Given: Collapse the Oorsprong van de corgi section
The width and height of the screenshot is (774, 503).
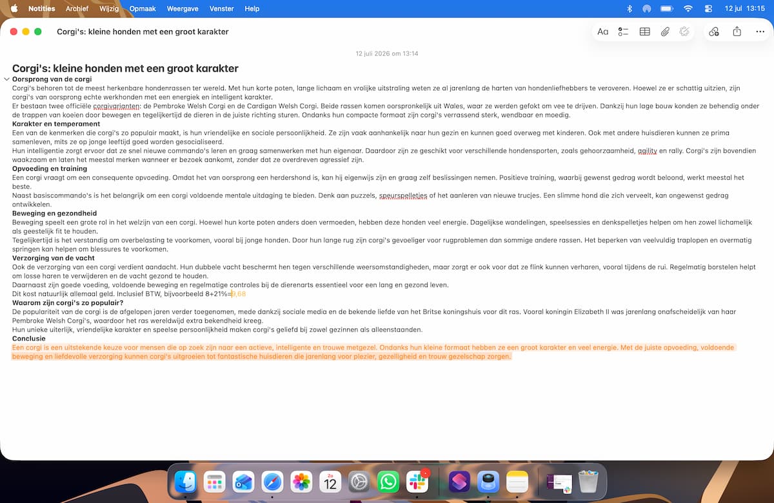Looking at the screenshot, I should [x=6, y=79].
